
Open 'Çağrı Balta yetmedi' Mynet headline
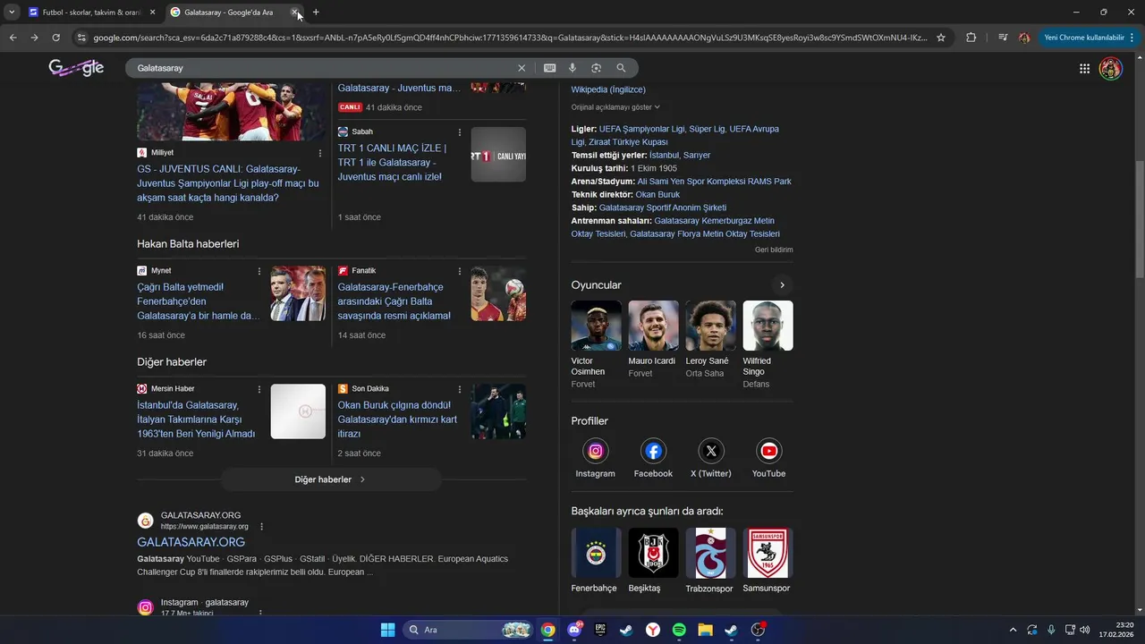(x=198, y=301)
